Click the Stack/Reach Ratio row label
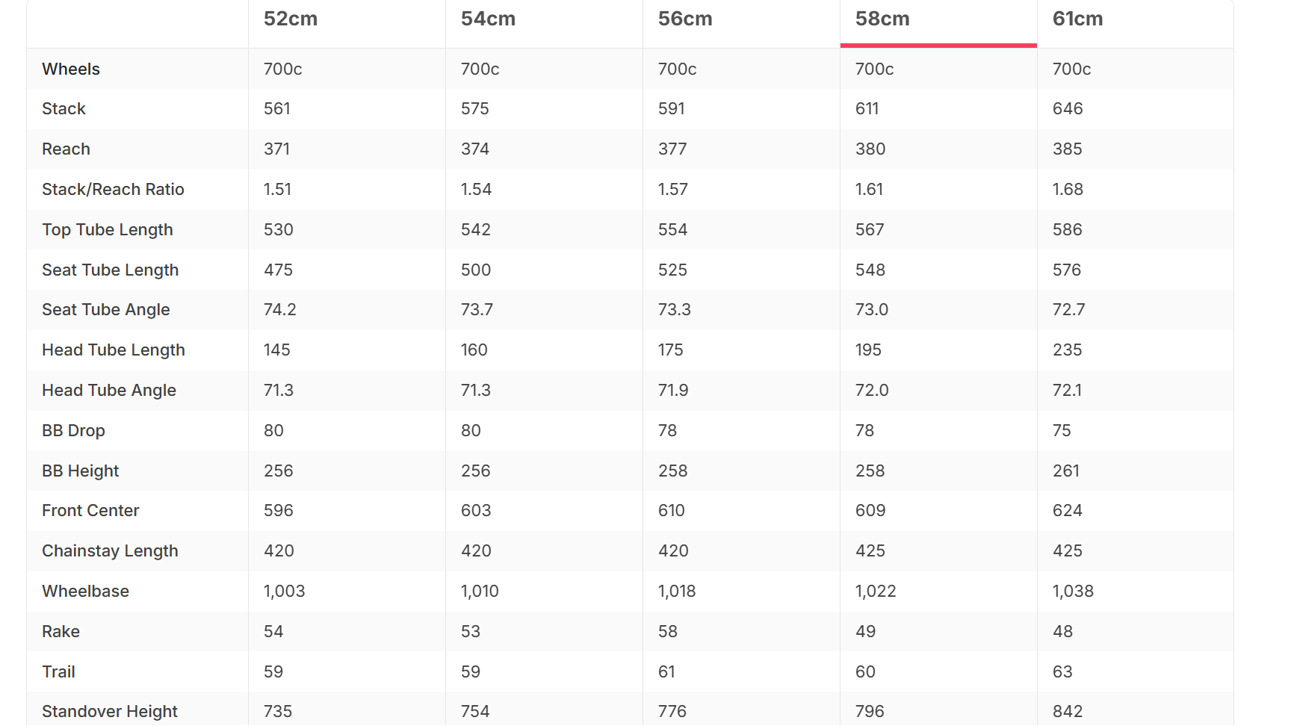The height and width of the screenshot is (726, 1291). tap(113, 190)
